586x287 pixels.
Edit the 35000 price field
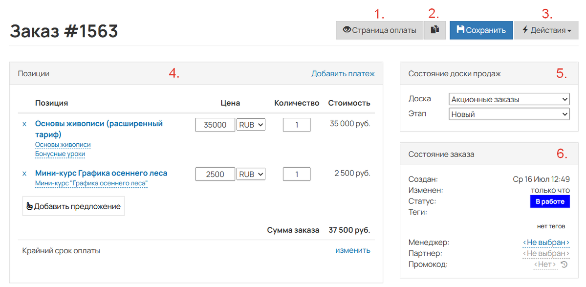click(x=215, y=125)
